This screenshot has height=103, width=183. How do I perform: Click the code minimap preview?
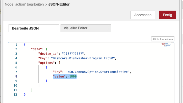coord(166,45)
